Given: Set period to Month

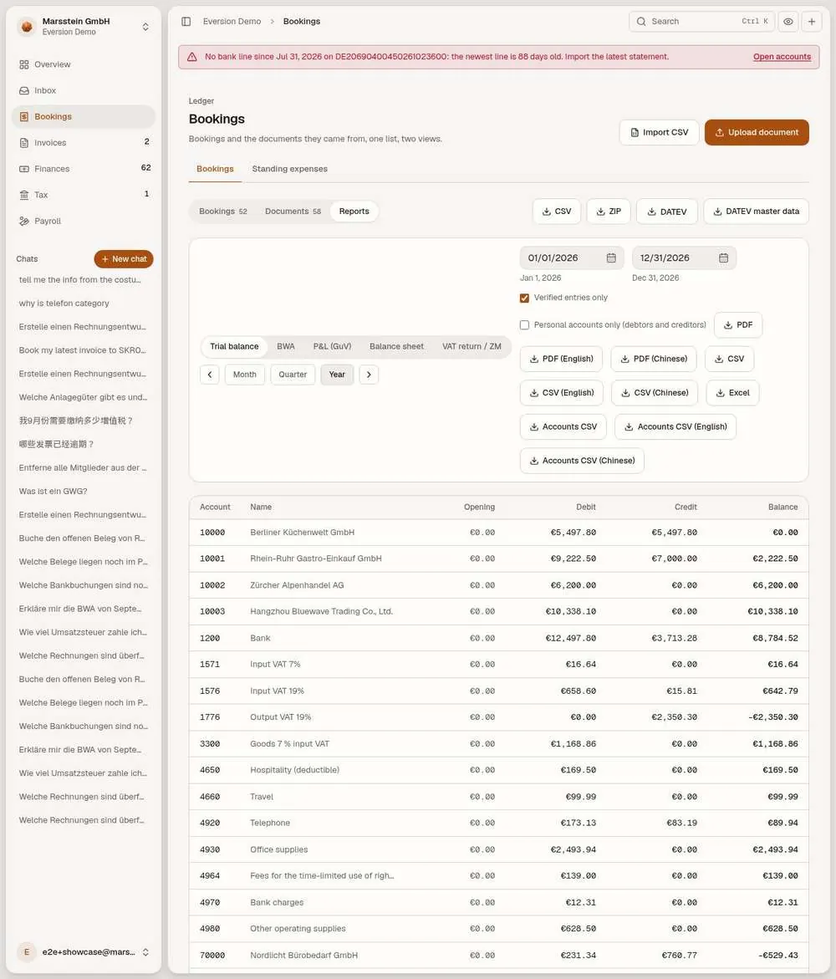Looking at the screenshot, I should click(245, 375).
